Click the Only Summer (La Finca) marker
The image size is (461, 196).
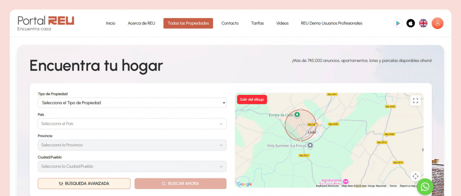tap(310, 145)
